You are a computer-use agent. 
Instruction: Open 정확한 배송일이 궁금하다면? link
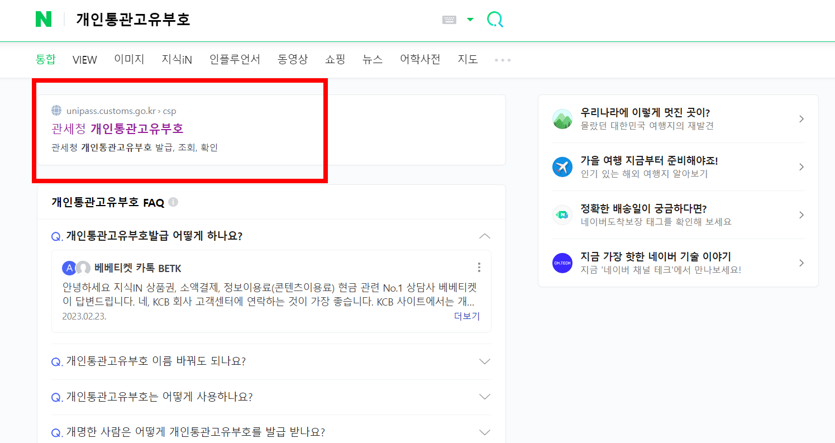coord(644,208)
